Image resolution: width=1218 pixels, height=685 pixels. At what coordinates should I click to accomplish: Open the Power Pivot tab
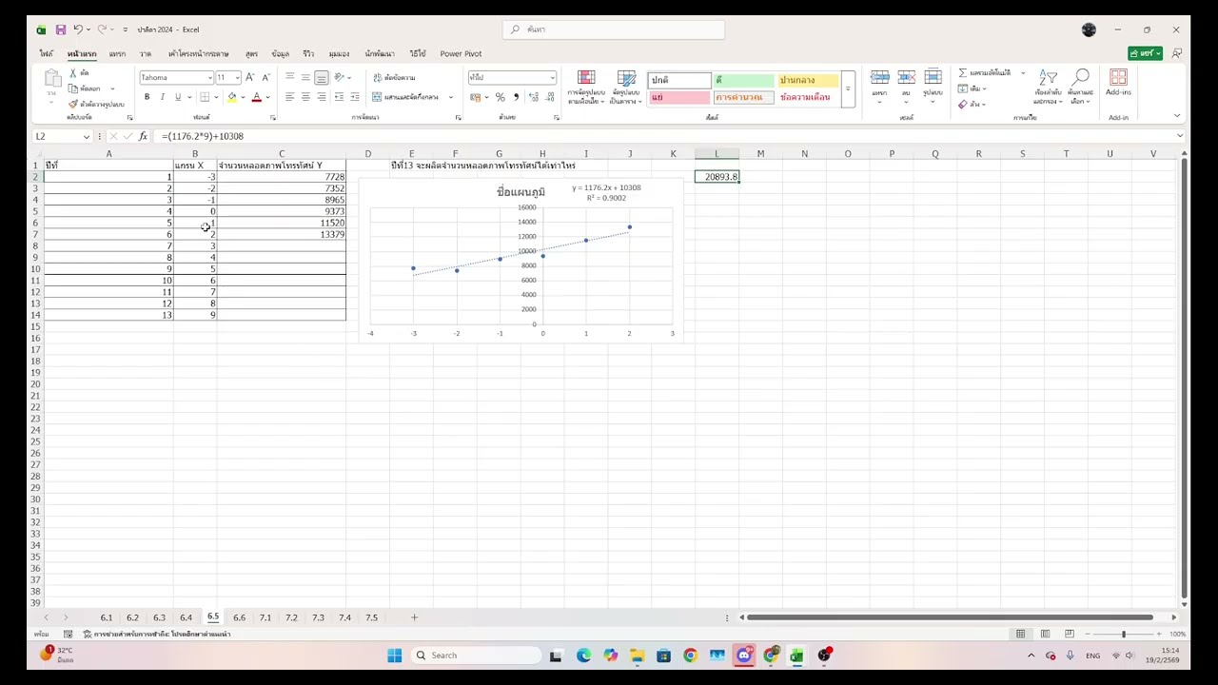pyautogui.click(x=461, y=53)
